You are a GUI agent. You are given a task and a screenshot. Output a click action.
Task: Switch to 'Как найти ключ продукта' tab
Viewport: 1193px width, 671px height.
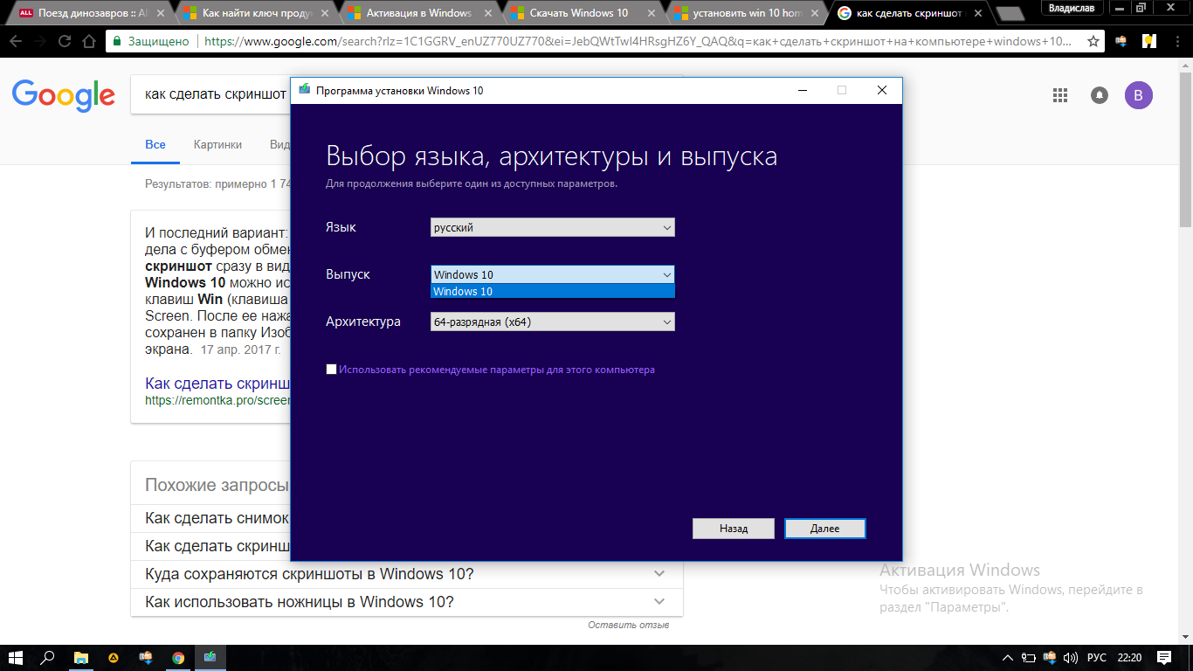(253, 13)
